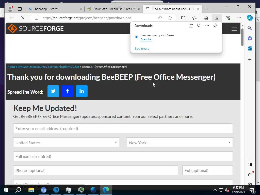Open Windows notification center icon

[x=252, y=190]
